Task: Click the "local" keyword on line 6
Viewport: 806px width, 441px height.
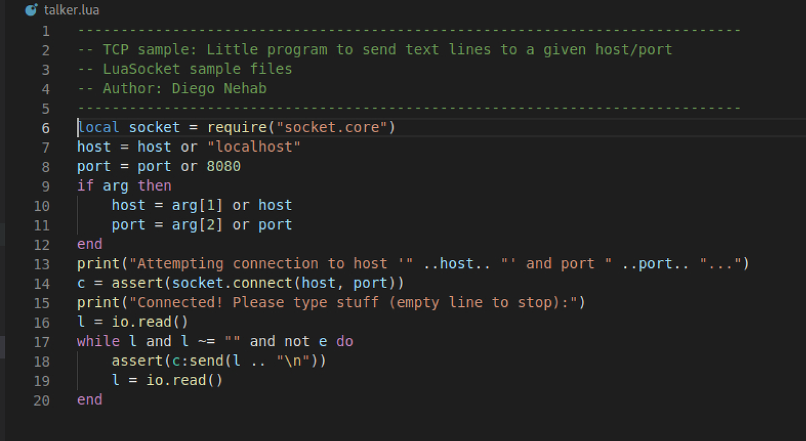Action: 98,128
